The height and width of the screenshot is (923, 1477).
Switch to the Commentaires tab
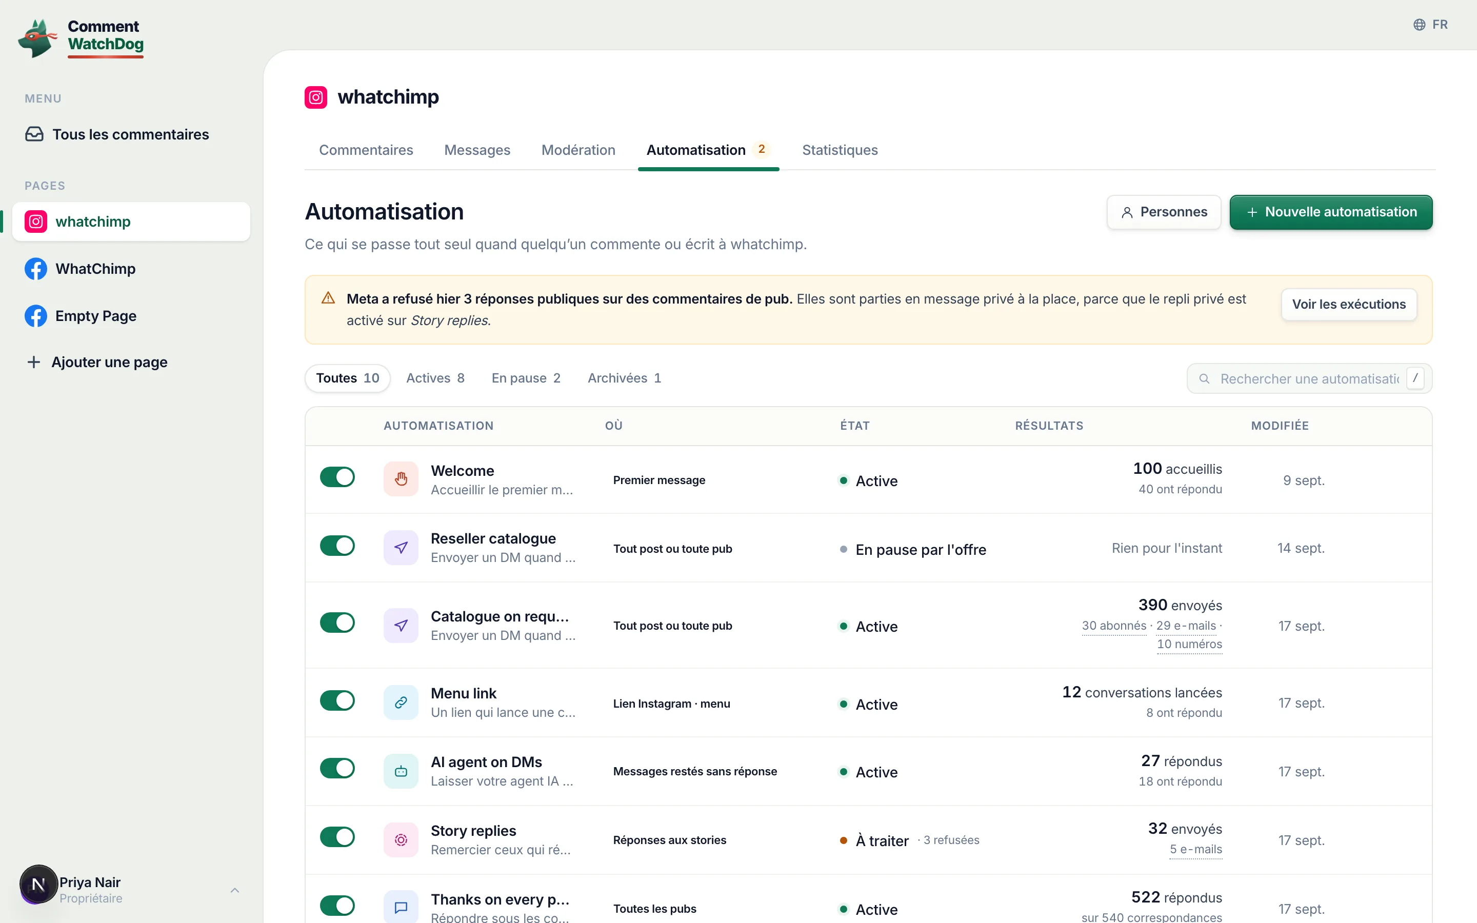tap(366, 150)
